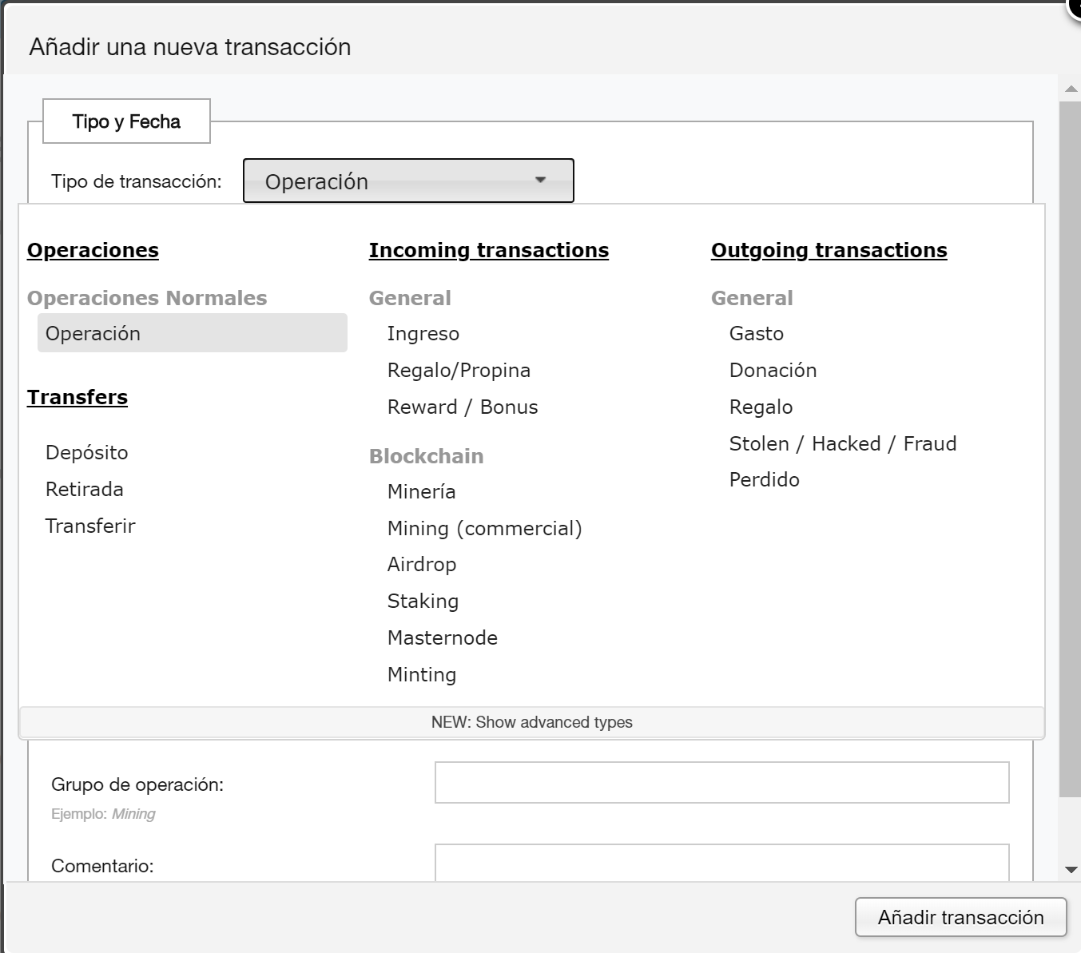1081x953 pixels.
Task: Select Reward / Bonus type
Action: [463, 407]
